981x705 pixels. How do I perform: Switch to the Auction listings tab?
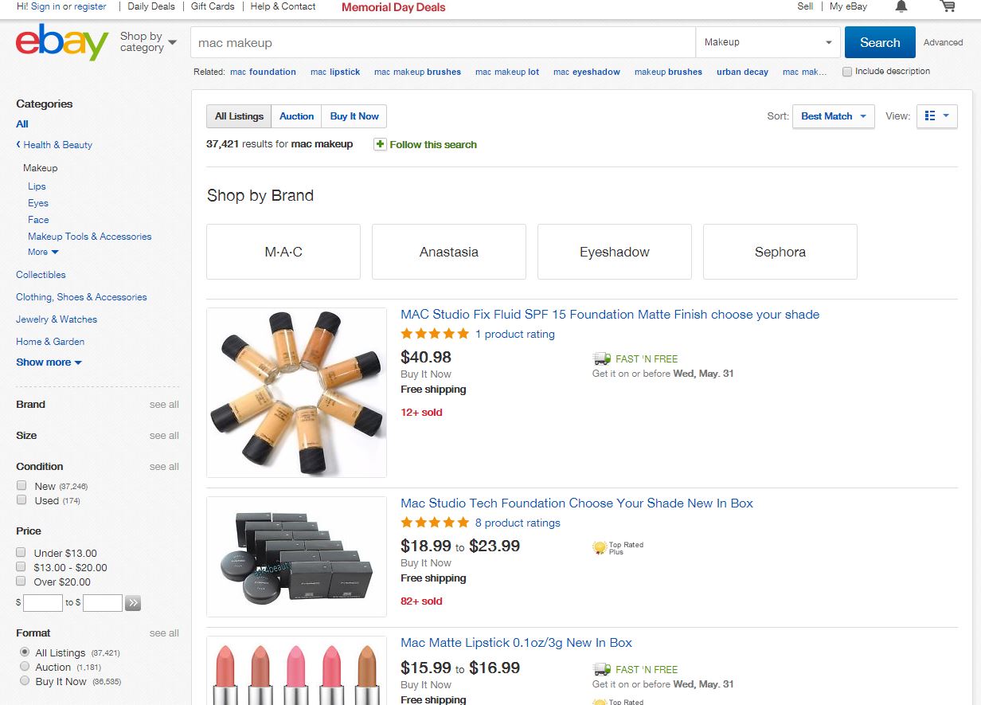click(x=296, y=116)
